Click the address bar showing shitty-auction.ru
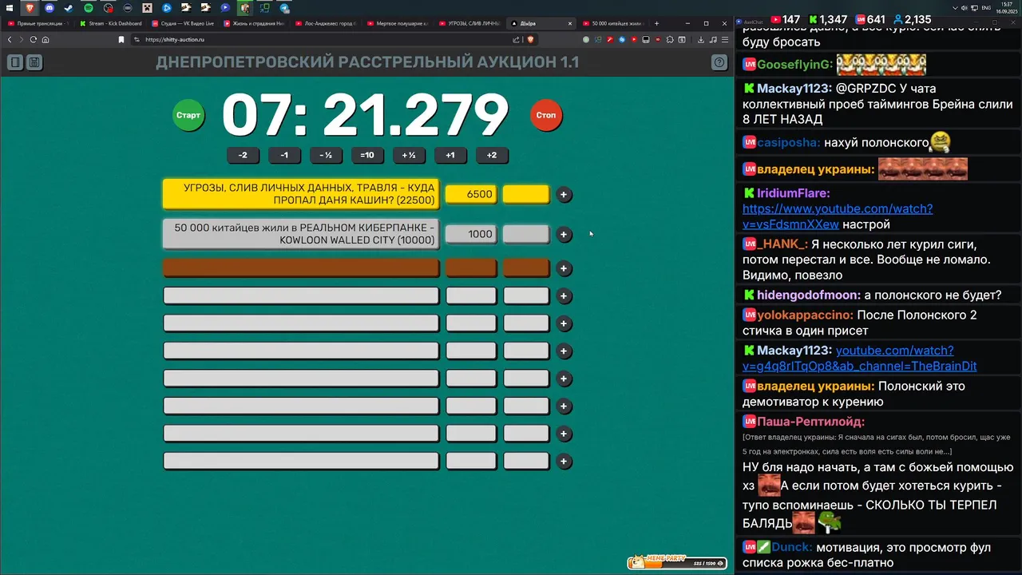 (319, 39)
